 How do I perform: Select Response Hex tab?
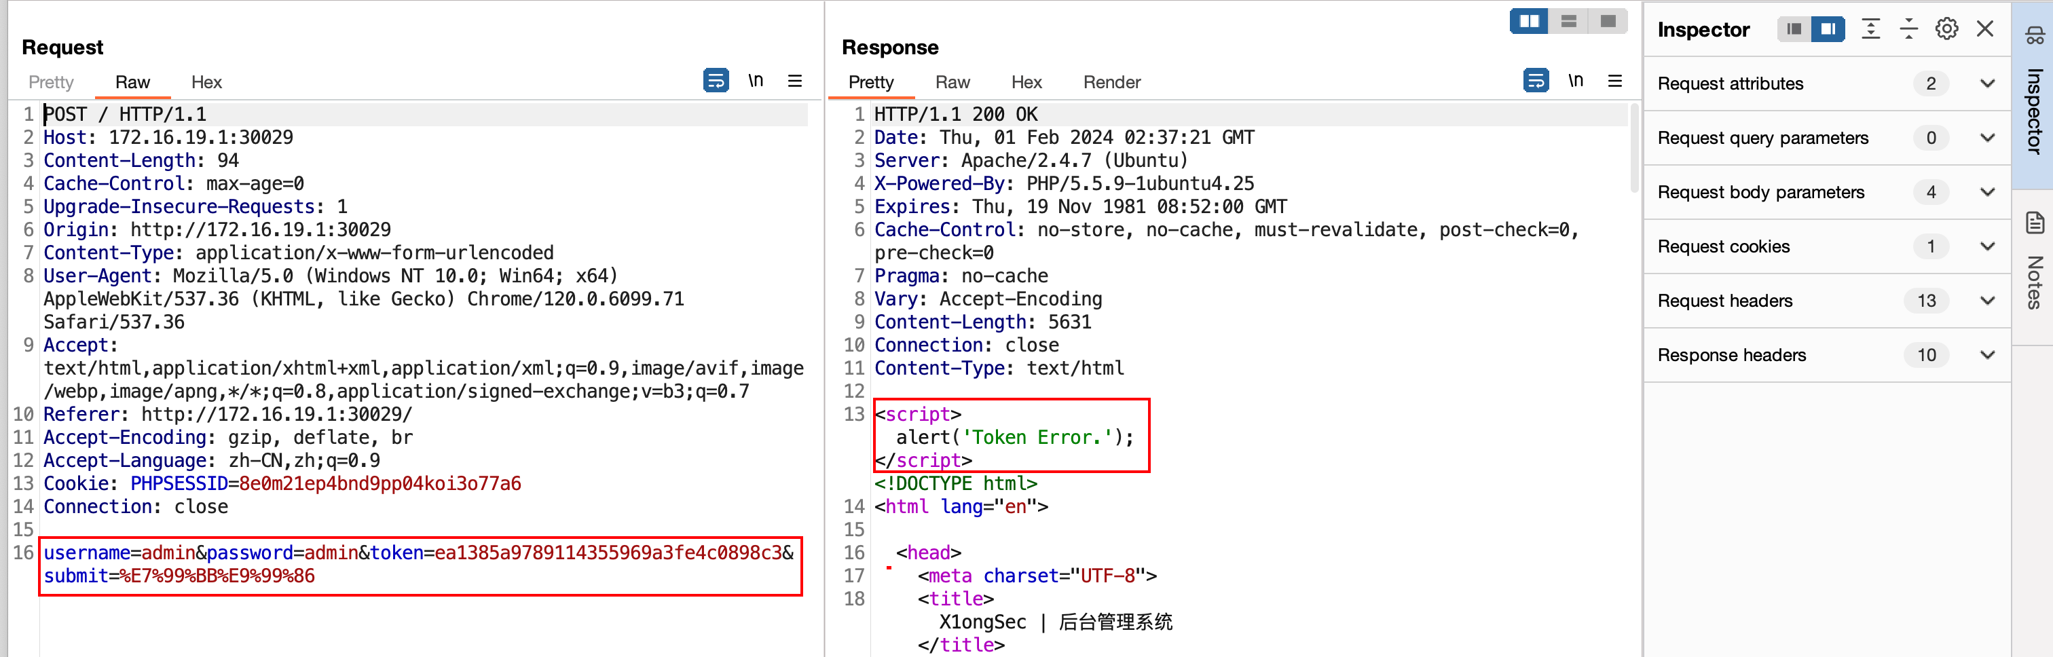click(1026, 82)
